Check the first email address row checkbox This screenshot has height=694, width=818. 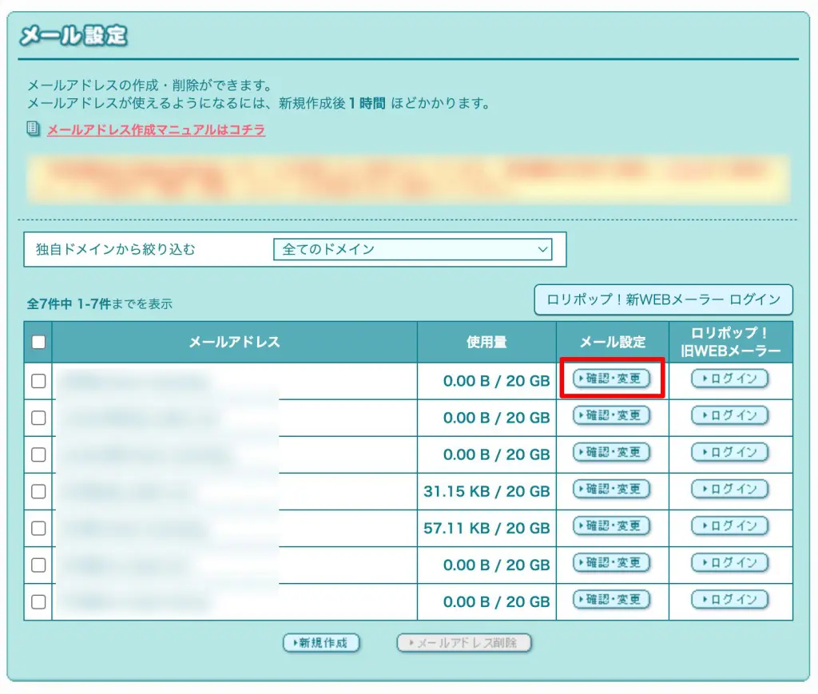[37, 379]
